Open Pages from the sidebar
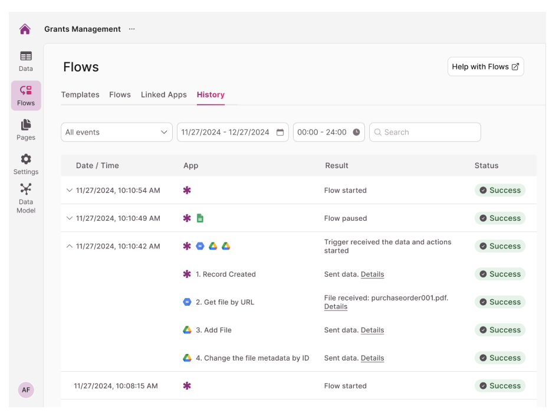The image size is (559, 419). (x=26, y=130)
